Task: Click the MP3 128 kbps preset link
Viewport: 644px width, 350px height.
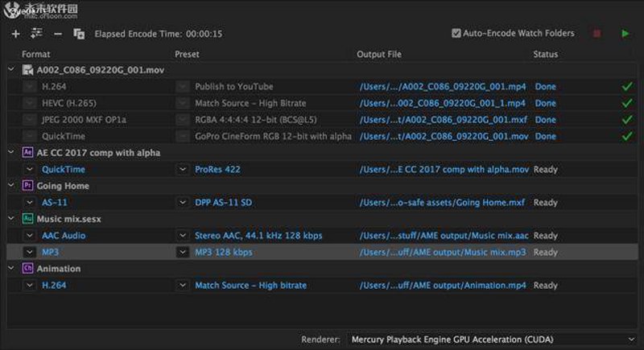Action: pyautogui.click(x=224, y=252)
